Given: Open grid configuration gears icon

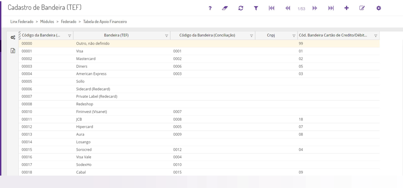Looking at the screenshot, I should pyautogui.click(x=13, y=37).
